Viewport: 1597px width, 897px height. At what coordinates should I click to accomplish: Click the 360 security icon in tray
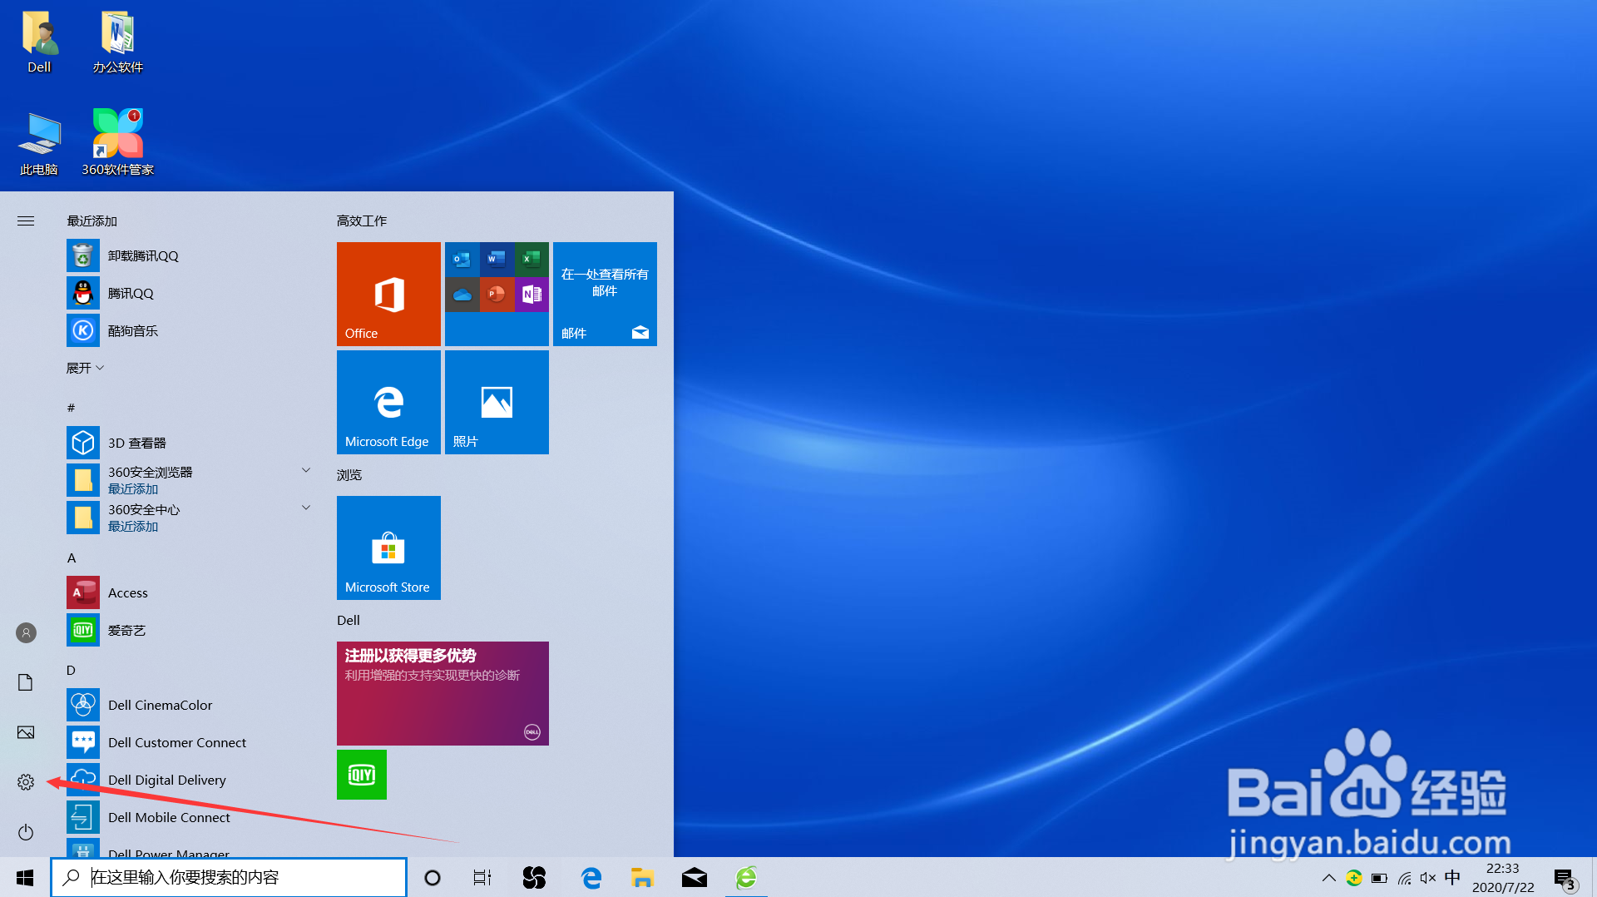point(1354,878)
